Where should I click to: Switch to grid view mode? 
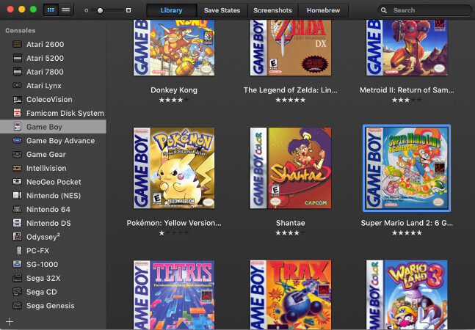point(51,10)
